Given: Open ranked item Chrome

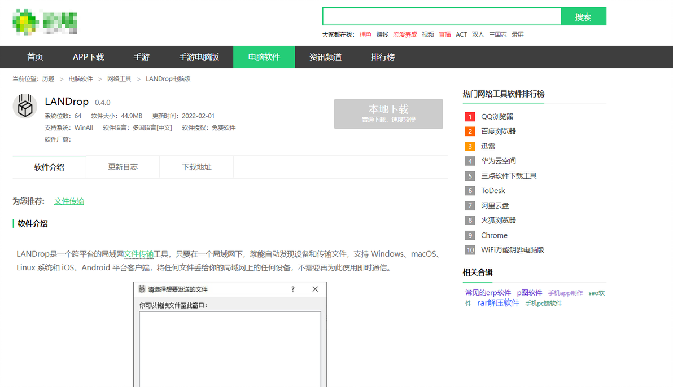Looking at the screenshot, I should (x=494, y=235).
